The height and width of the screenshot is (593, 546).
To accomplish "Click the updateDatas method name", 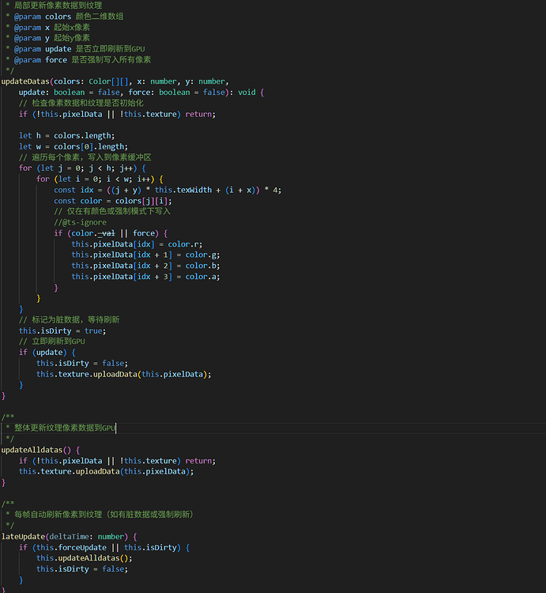I will (x=25, y=81).
